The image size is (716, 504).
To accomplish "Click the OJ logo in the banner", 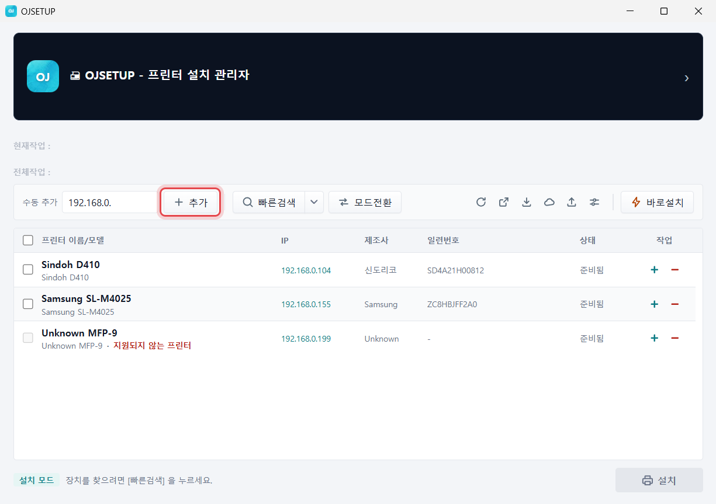I will (x=43, y=76).
